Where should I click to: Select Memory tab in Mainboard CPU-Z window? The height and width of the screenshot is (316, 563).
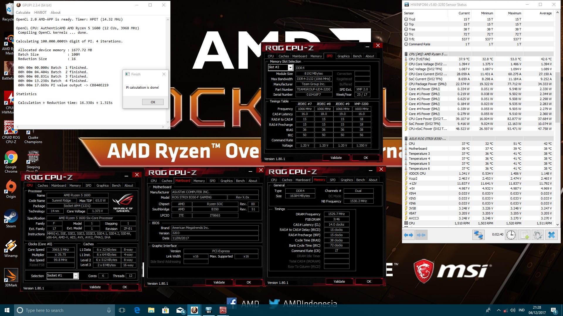coord(199,181)
